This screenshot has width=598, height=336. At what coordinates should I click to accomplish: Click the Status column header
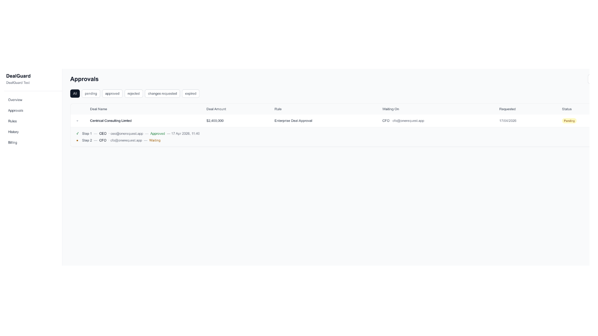pos(567,109)
